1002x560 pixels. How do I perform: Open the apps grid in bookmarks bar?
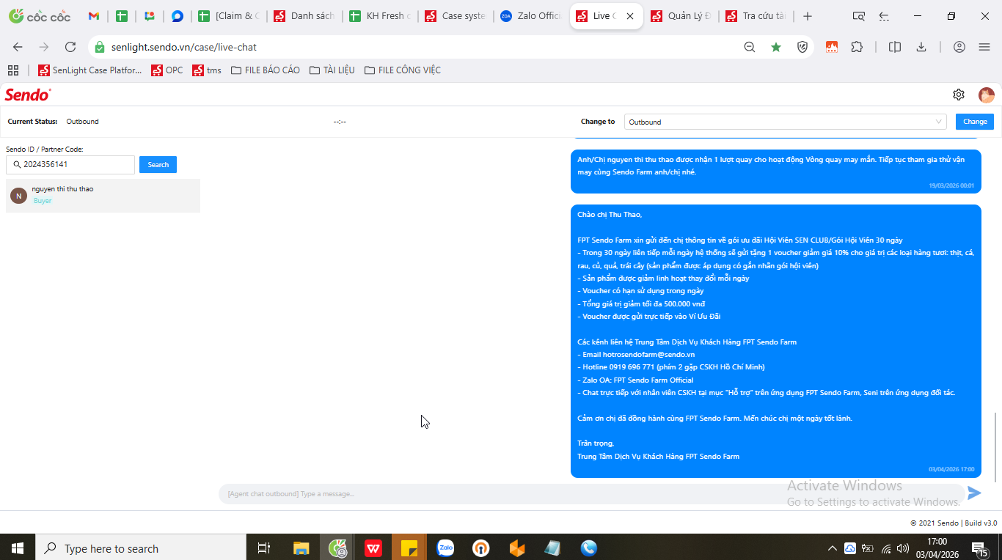click(x=12, y=70)
